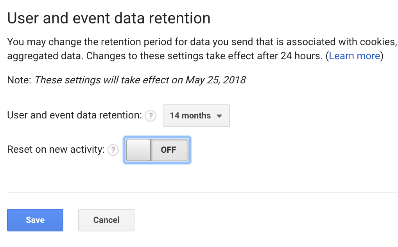
Task: Open the Learn more link
Action: tap(355, 56)
